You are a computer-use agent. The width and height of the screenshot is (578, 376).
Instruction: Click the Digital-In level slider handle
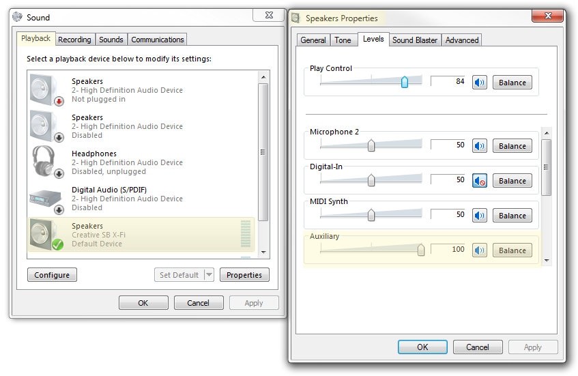tap(371, 180)
